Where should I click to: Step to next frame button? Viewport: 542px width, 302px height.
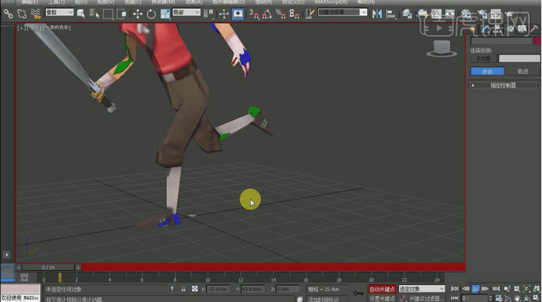[485, 288]
